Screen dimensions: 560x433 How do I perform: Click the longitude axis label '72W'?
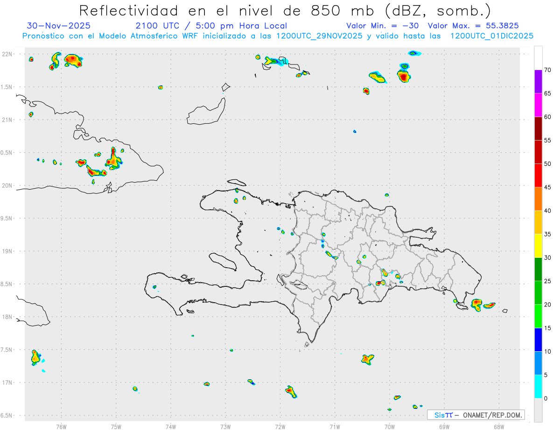(280, 426)
